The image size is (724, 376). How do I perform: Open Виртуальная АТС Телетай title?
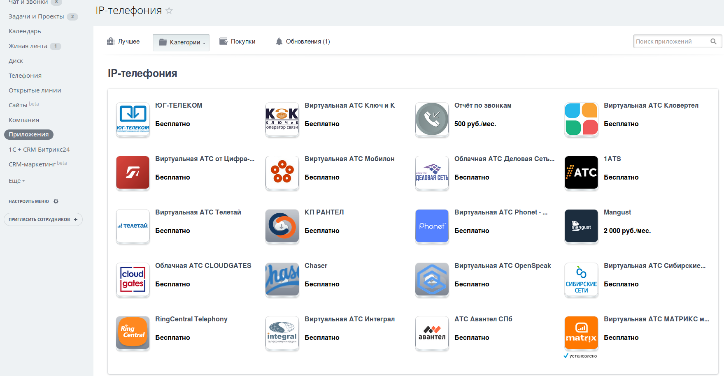(x=198, y=212)
